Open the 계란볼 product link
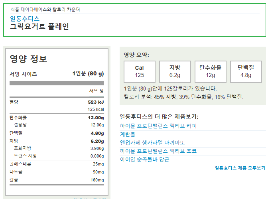Screen dimensions: 266x199 pyautogui.click(x=128, y=134)
